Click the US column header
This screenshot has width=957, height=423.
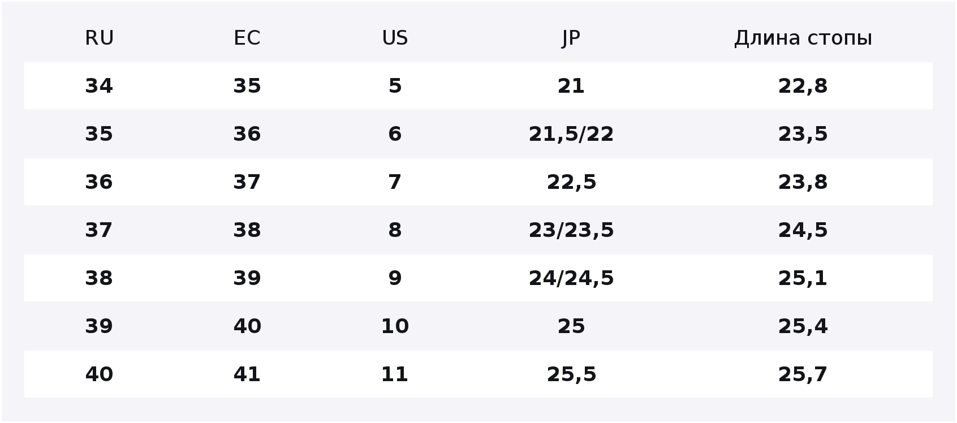click(x=395, y=38)
